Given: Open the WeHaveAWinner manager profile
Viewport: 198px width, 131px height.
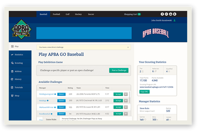Looking at the screenshot, I should pos(46,107).
